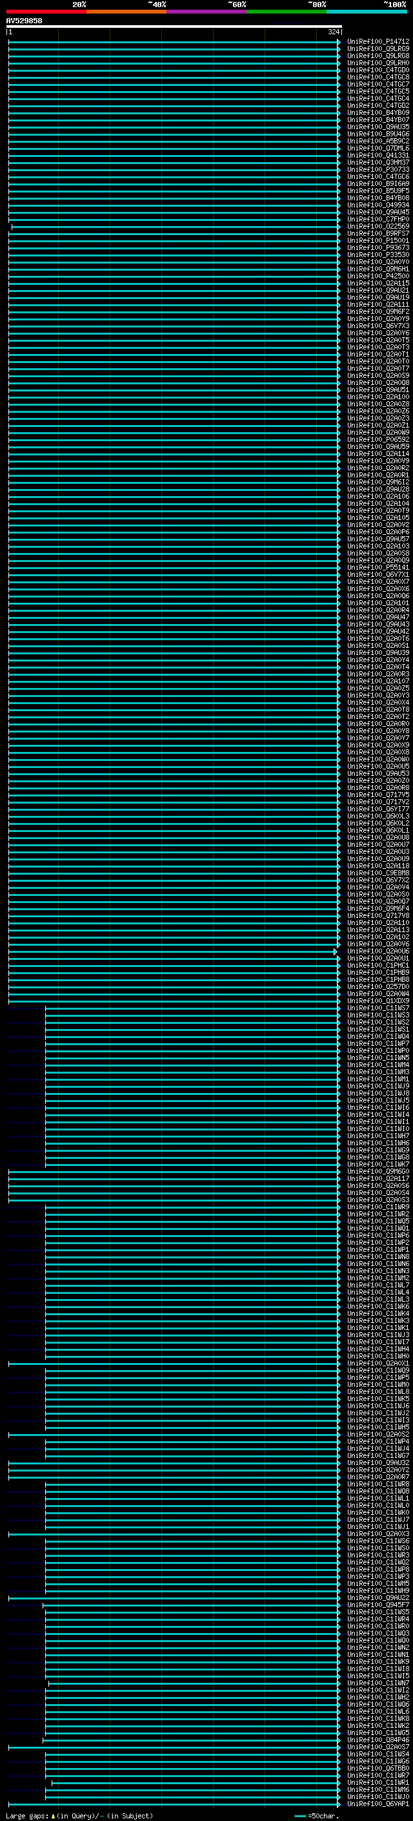Click label UniRef100_Q9M6G0
Viewport: 413px width, 1821px height.
[x=378, y=1172]
